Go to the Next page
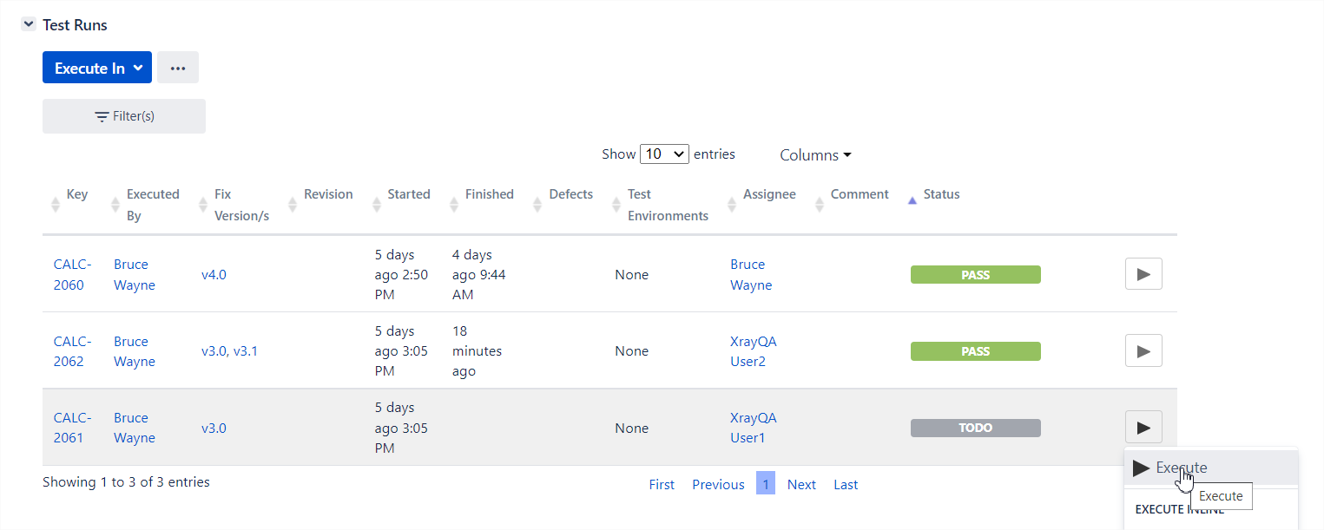Image resolution: width=1324 pixels, height=530 pixels. tap(801, 485)
